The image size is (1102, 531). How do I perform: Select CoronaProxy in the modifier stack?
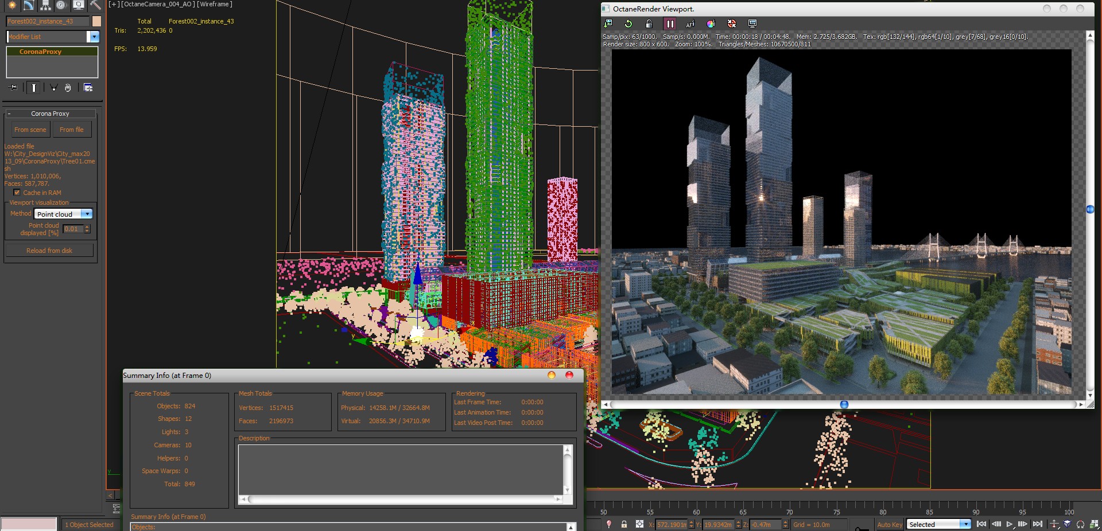52,52
